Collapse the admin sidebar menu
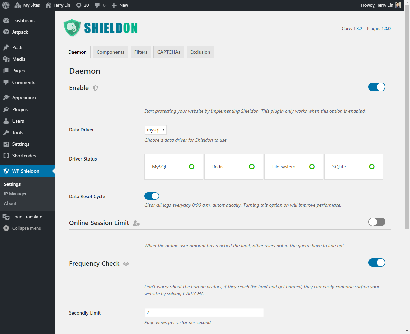Viewport: 410px width, 334px height. pos(27,228)
